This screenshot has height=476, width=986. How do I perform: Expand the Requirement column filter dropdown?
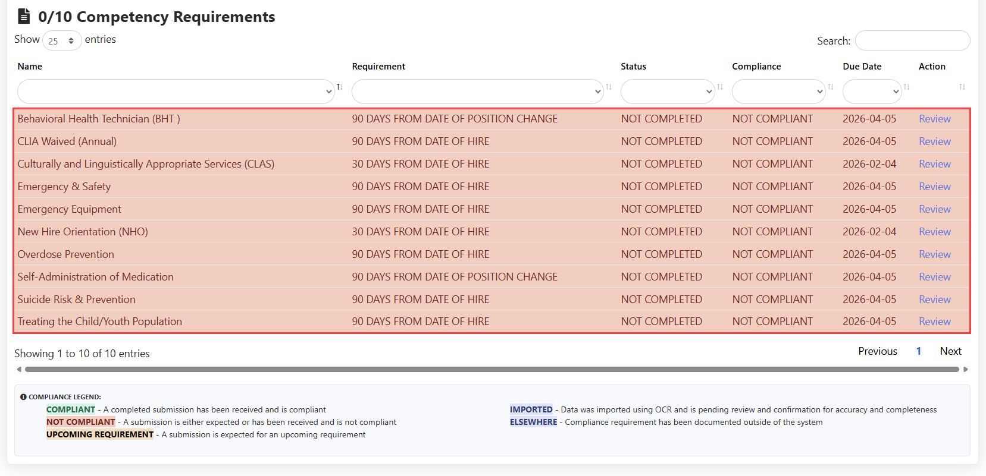point(477,92)
